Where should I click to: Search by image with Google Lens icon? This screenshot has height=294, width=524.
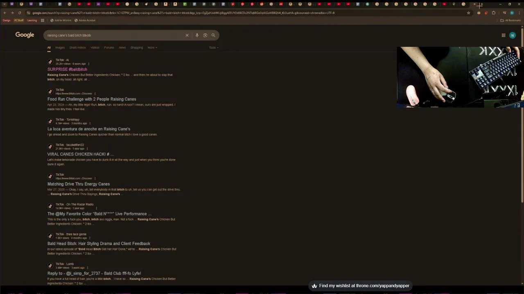click(205, 35)
